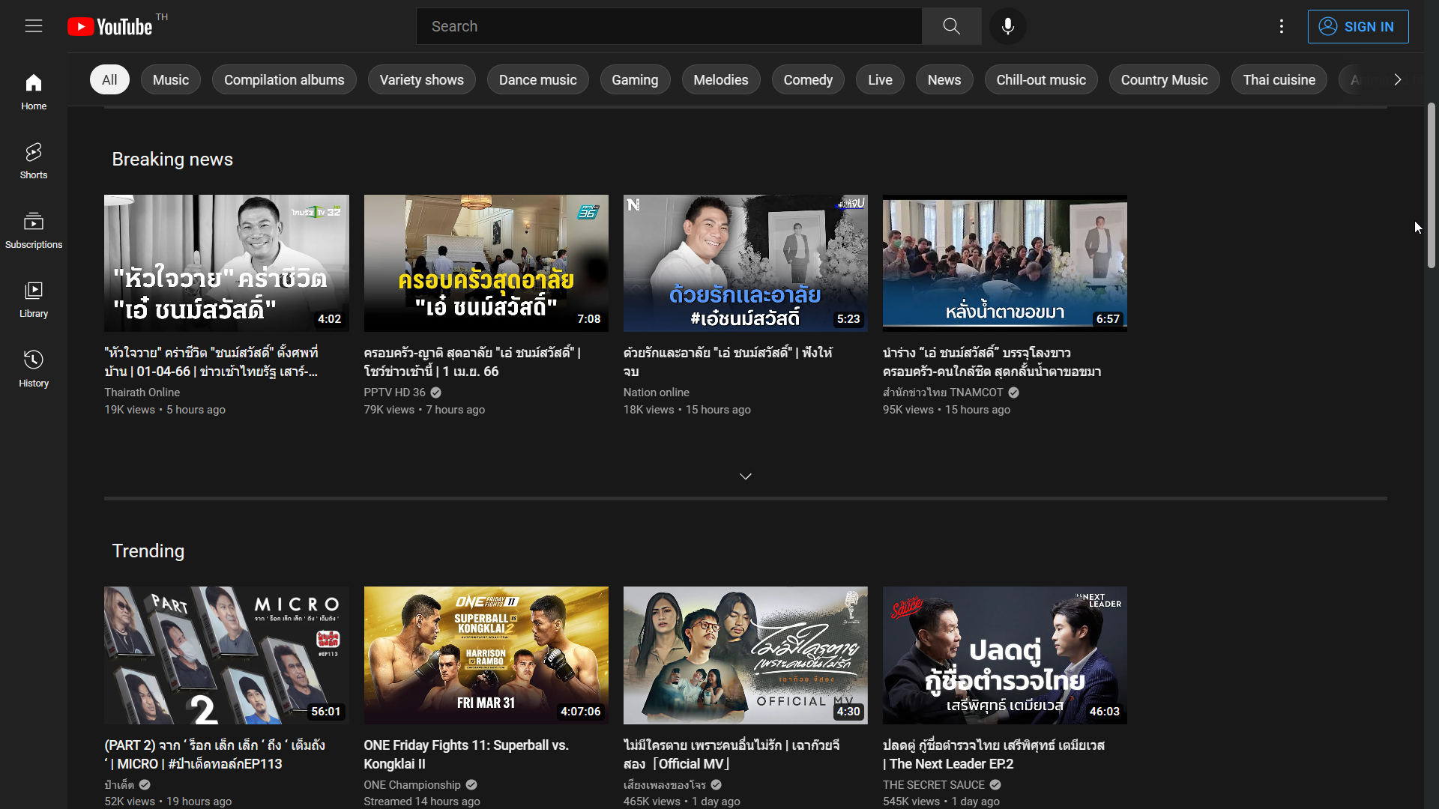Viewport: 1439px width, 809px height.
Task: Open Shorts from sidebar
Action: point(34,161)
